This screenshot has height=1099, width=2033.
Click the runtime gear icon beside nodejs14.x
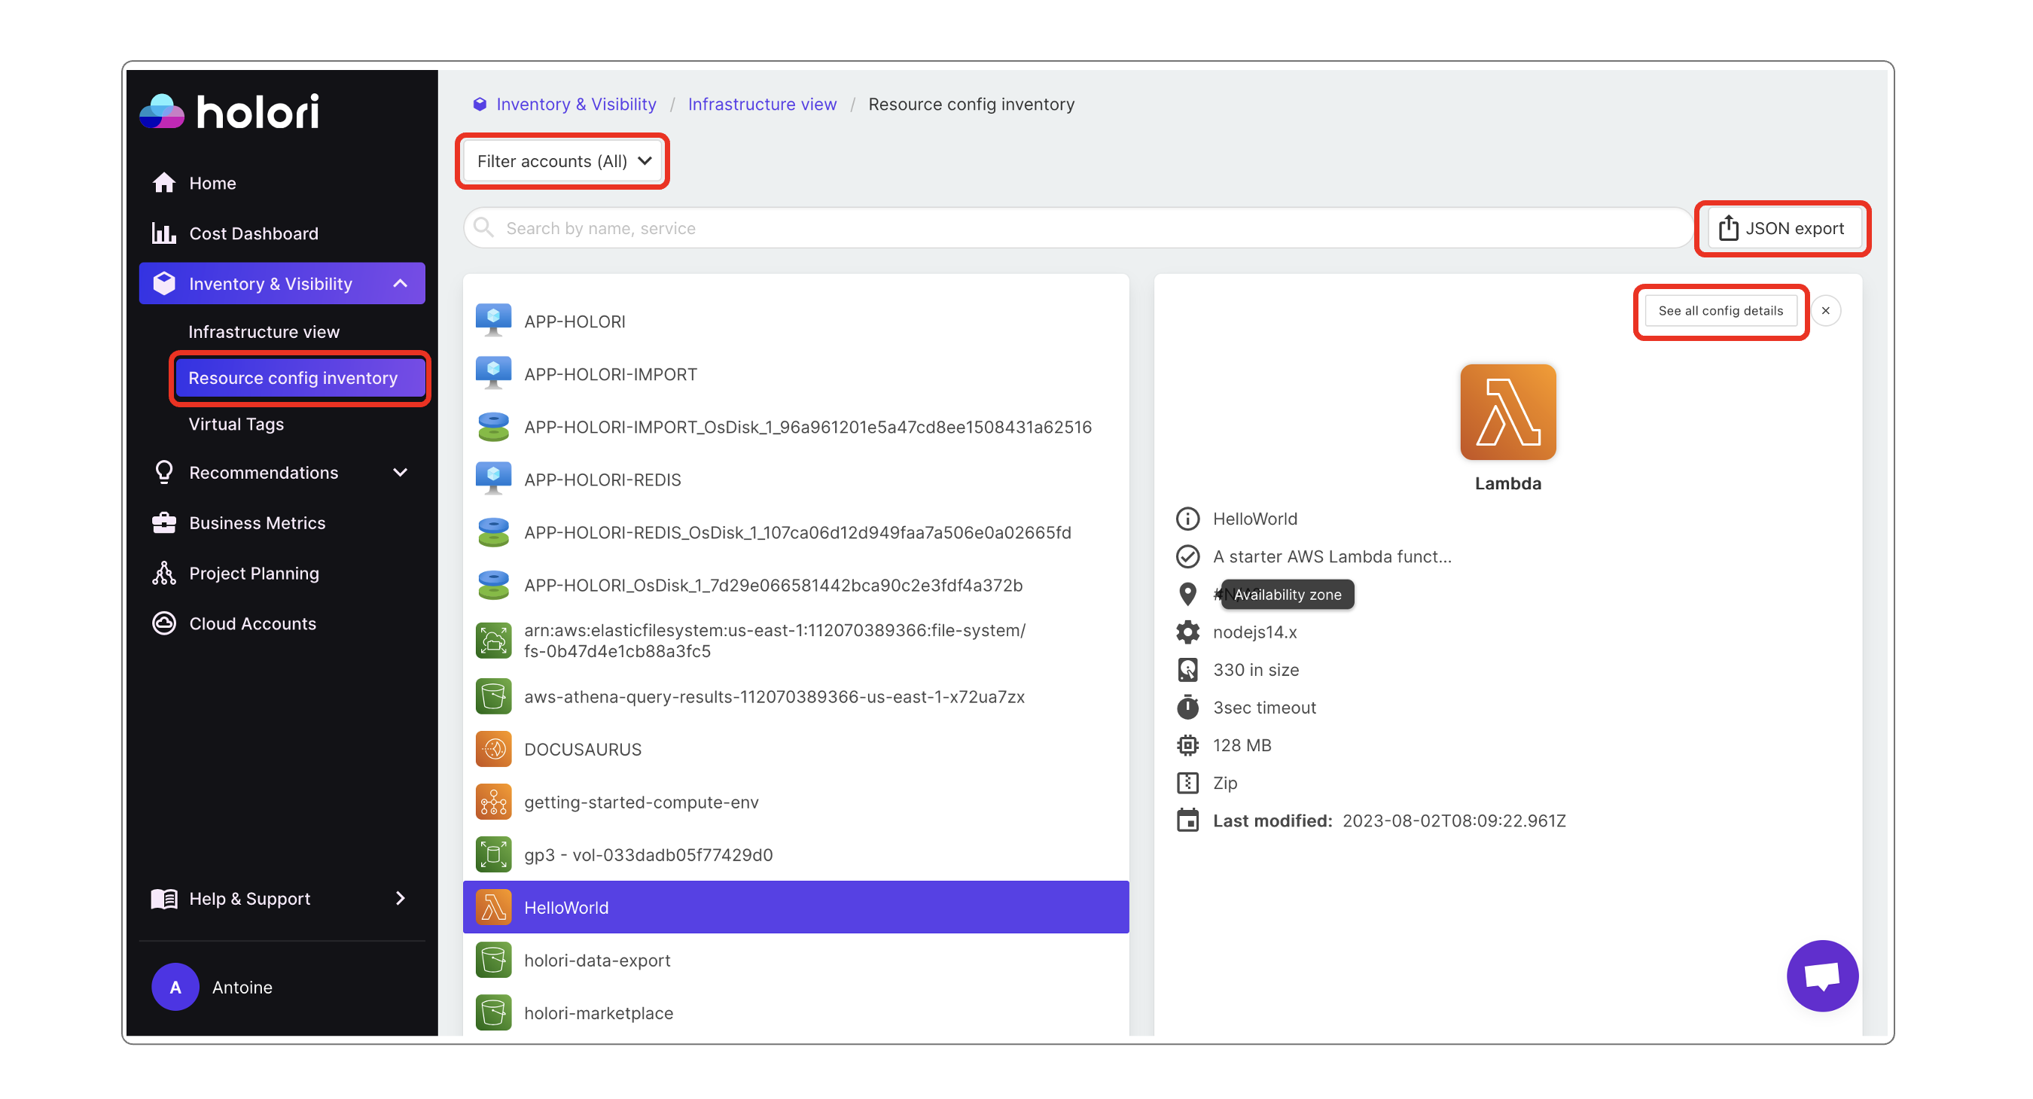1187,632
